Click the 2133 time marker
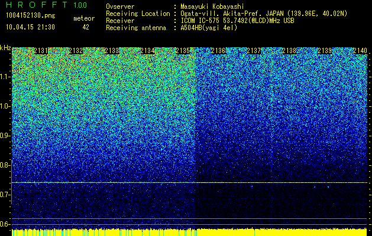The height and width of the screenshot is (236, 372). tap(112, 51)
